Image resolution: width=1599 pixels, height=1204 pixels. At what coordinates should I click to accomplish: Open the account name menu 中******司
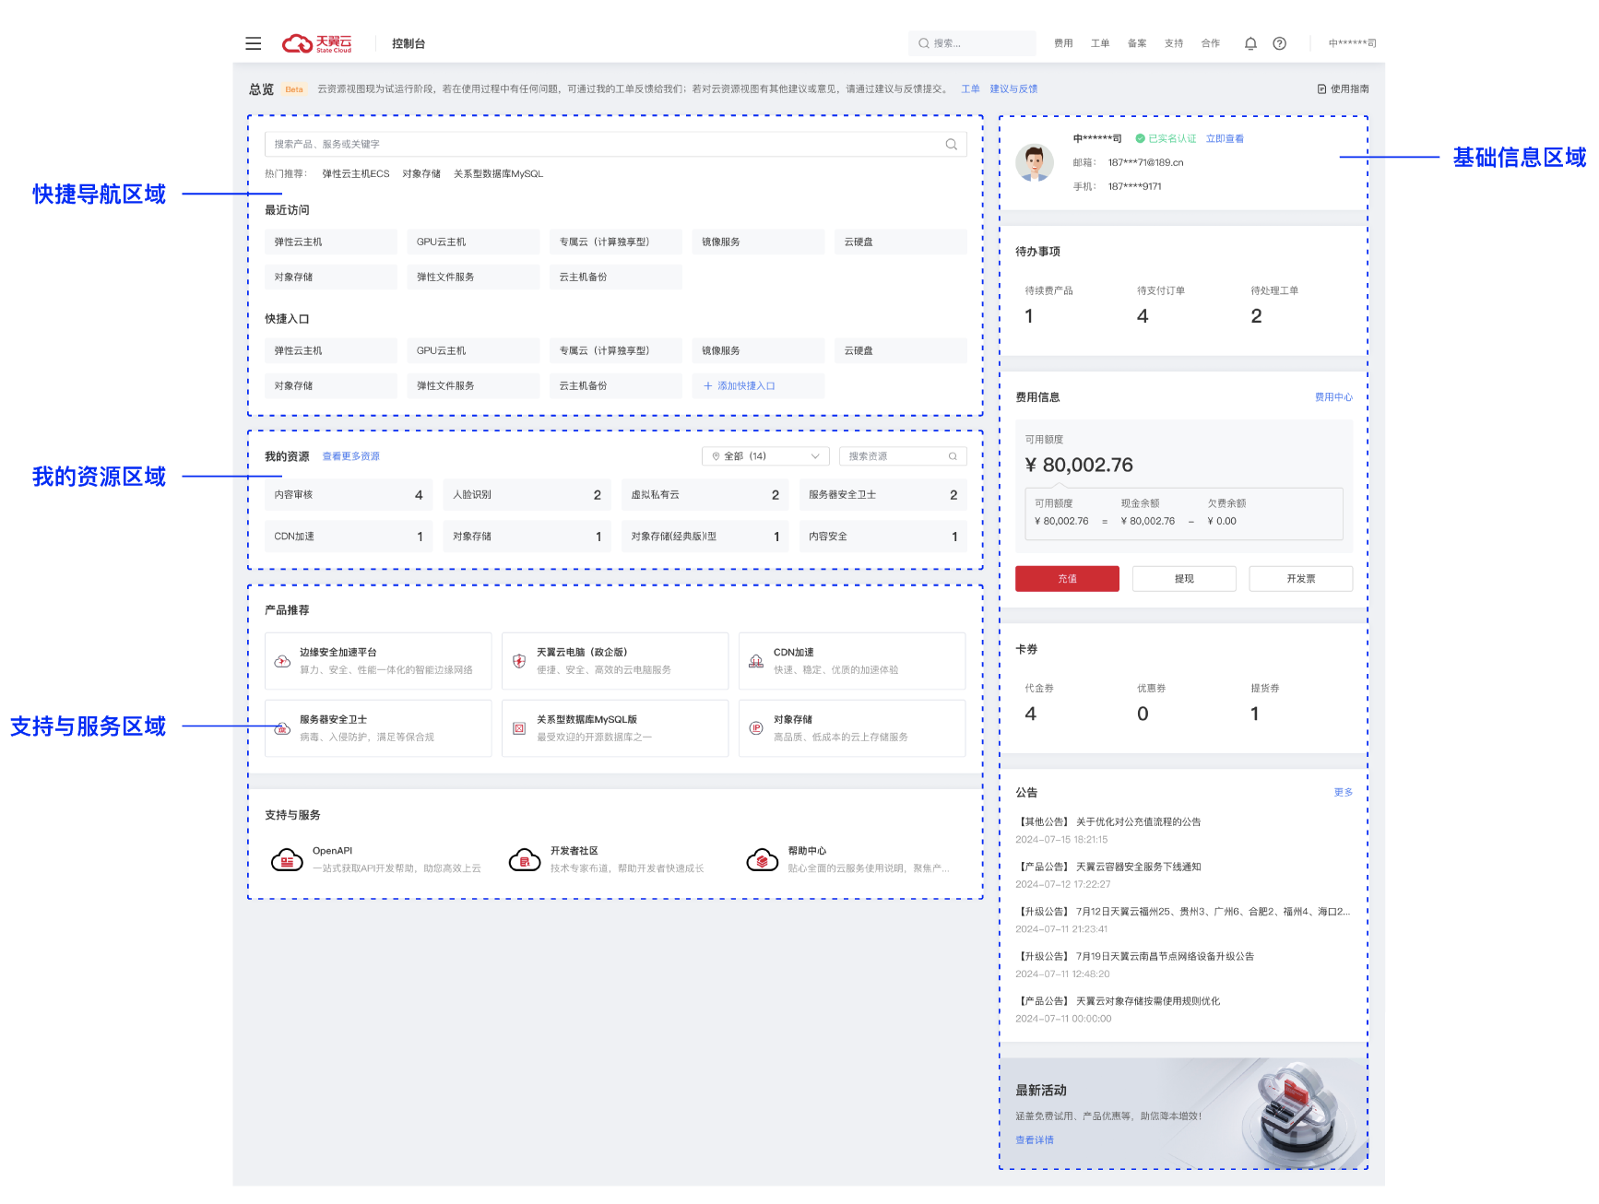tap(1352, 43)
